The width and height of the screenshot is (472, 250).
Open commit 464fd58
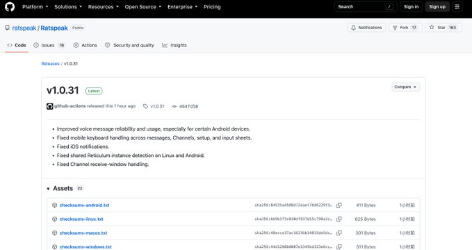click(188, 106)
